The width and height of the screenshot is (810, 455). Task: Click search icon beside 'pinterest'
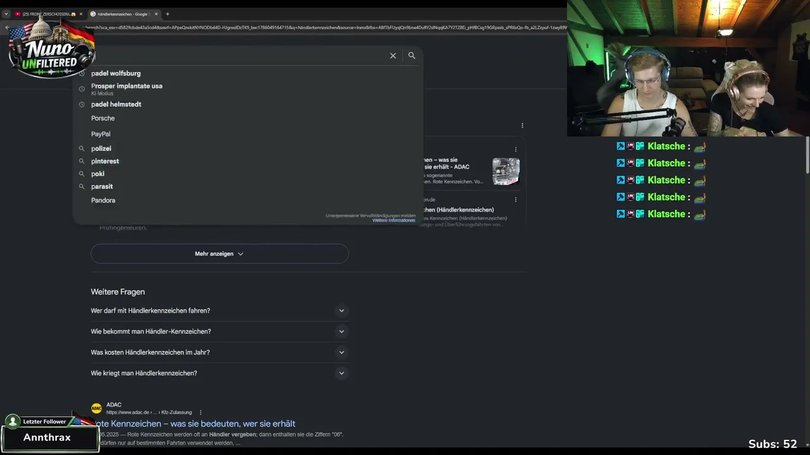coord(82,161)
